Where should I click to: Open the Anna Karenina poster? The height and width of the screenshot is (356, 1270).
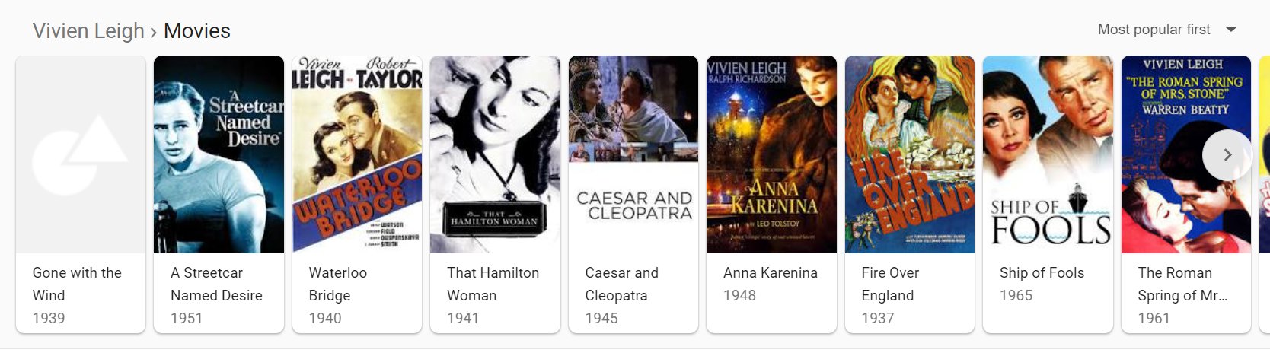coord(771,154)
